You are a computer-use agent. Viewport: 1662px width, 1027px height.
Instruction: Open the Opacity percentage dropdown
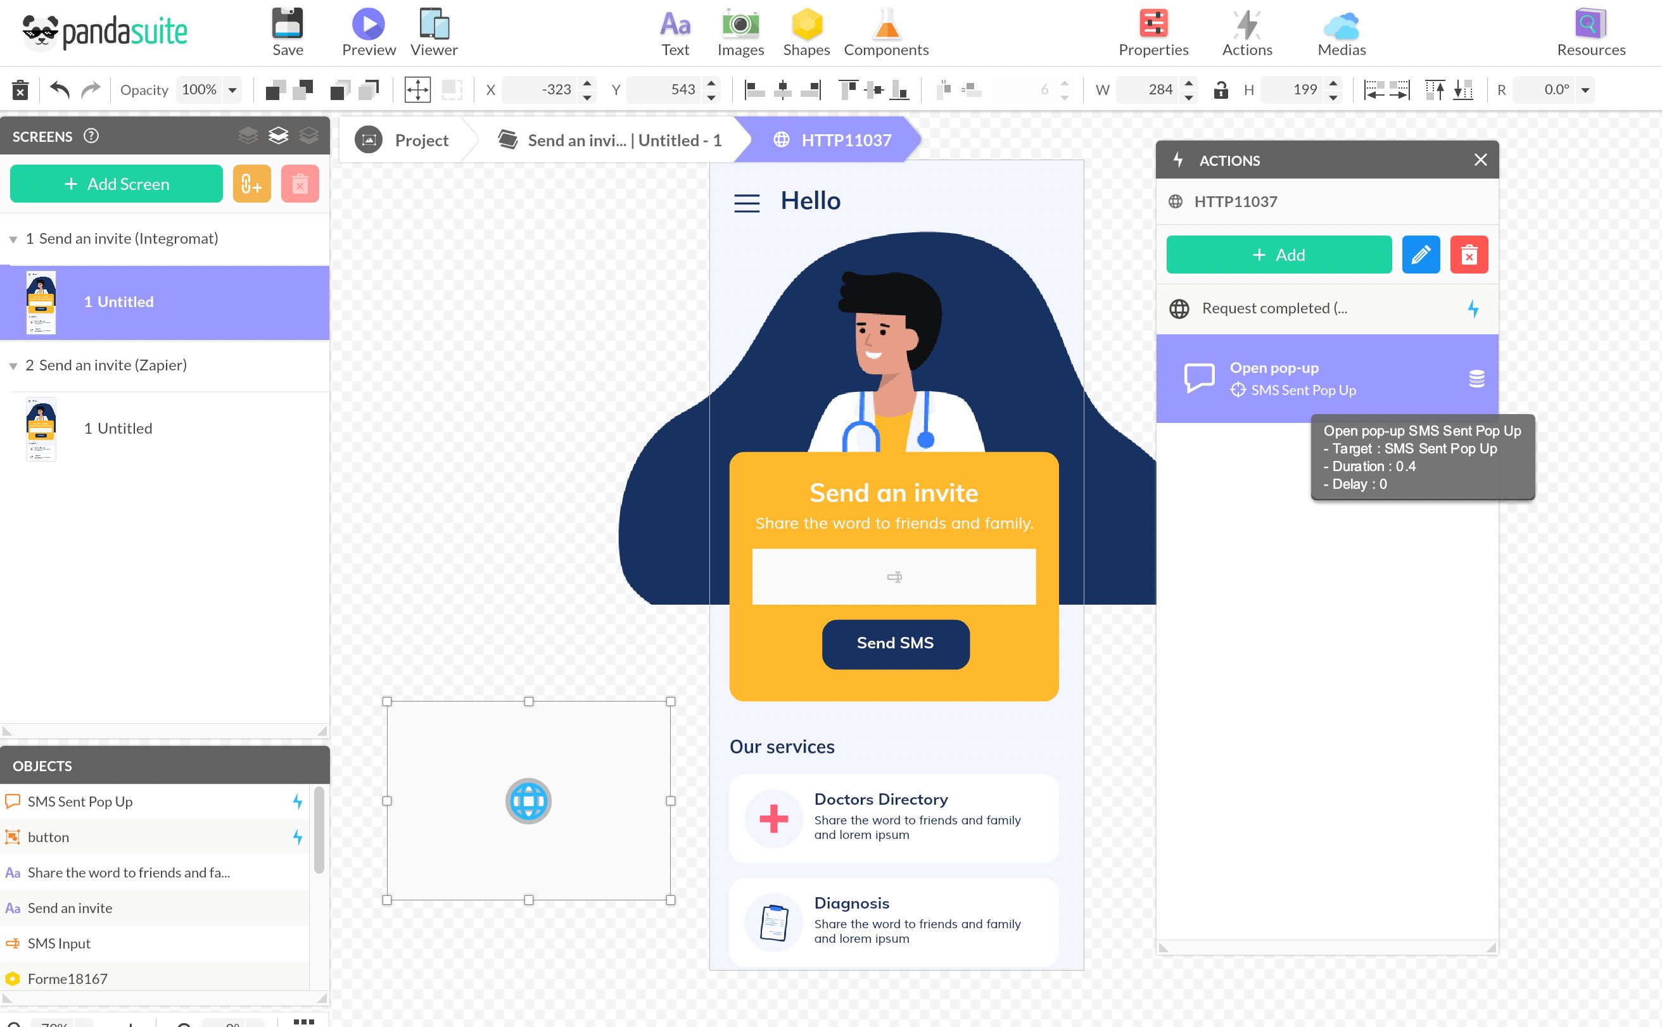point(232,90)
